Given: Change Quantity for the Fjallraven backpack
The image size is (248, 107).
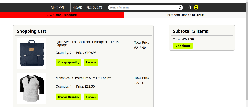Looking at the screenshot, I should point(69,62).
